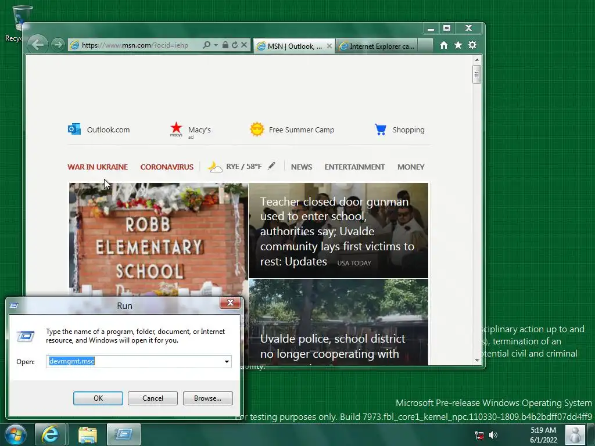
Task: Click the Macy's red star icon
Action: (176, 129)
